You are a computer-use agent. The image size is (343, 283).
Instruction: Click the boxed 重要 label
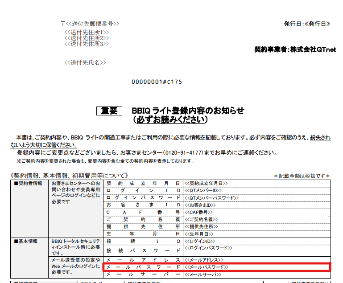point(109,111)
